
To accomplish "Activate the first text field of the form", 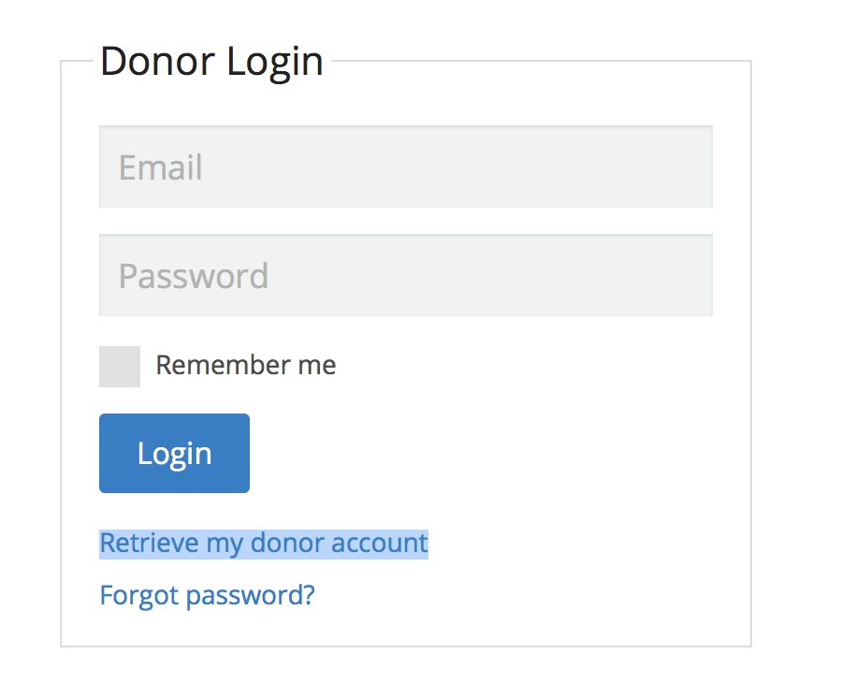I will pos(405,167).
